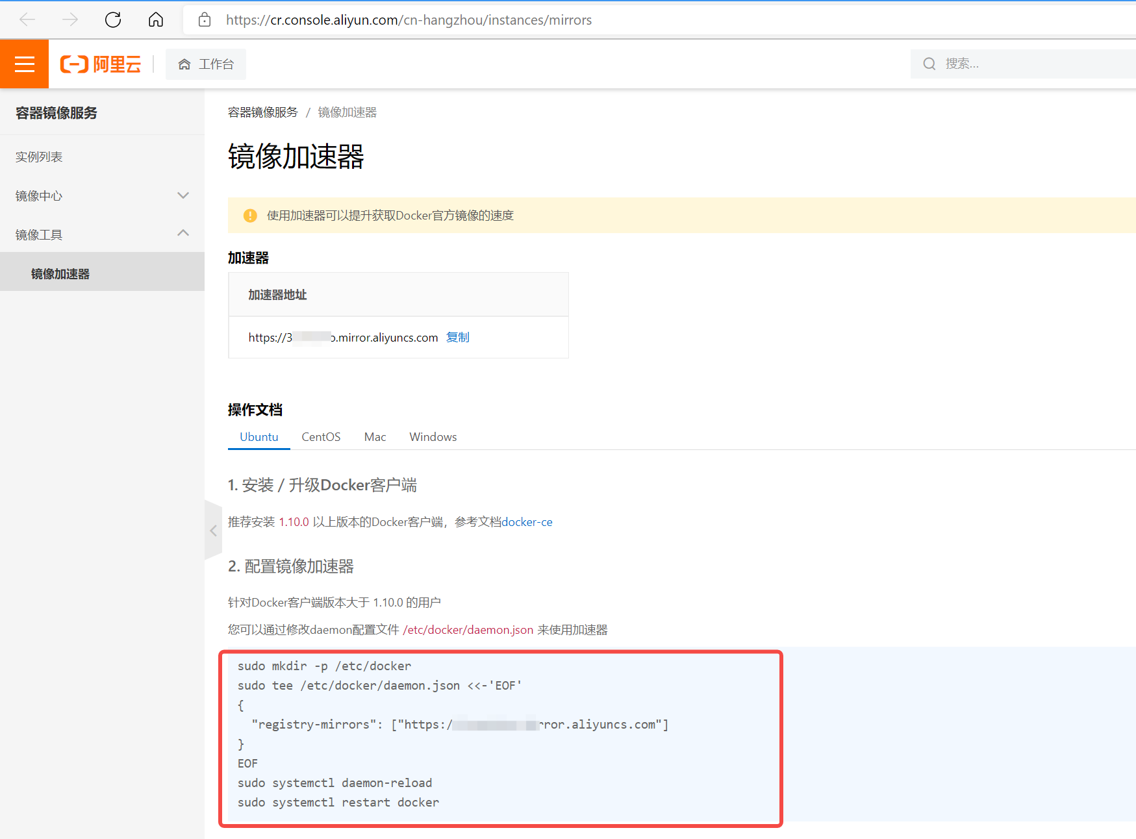The width and height of the screenshot is (1136, 839).
Task: Click the 镜像加速器 breadcrumb item
Action: click(x=347, y=112)
